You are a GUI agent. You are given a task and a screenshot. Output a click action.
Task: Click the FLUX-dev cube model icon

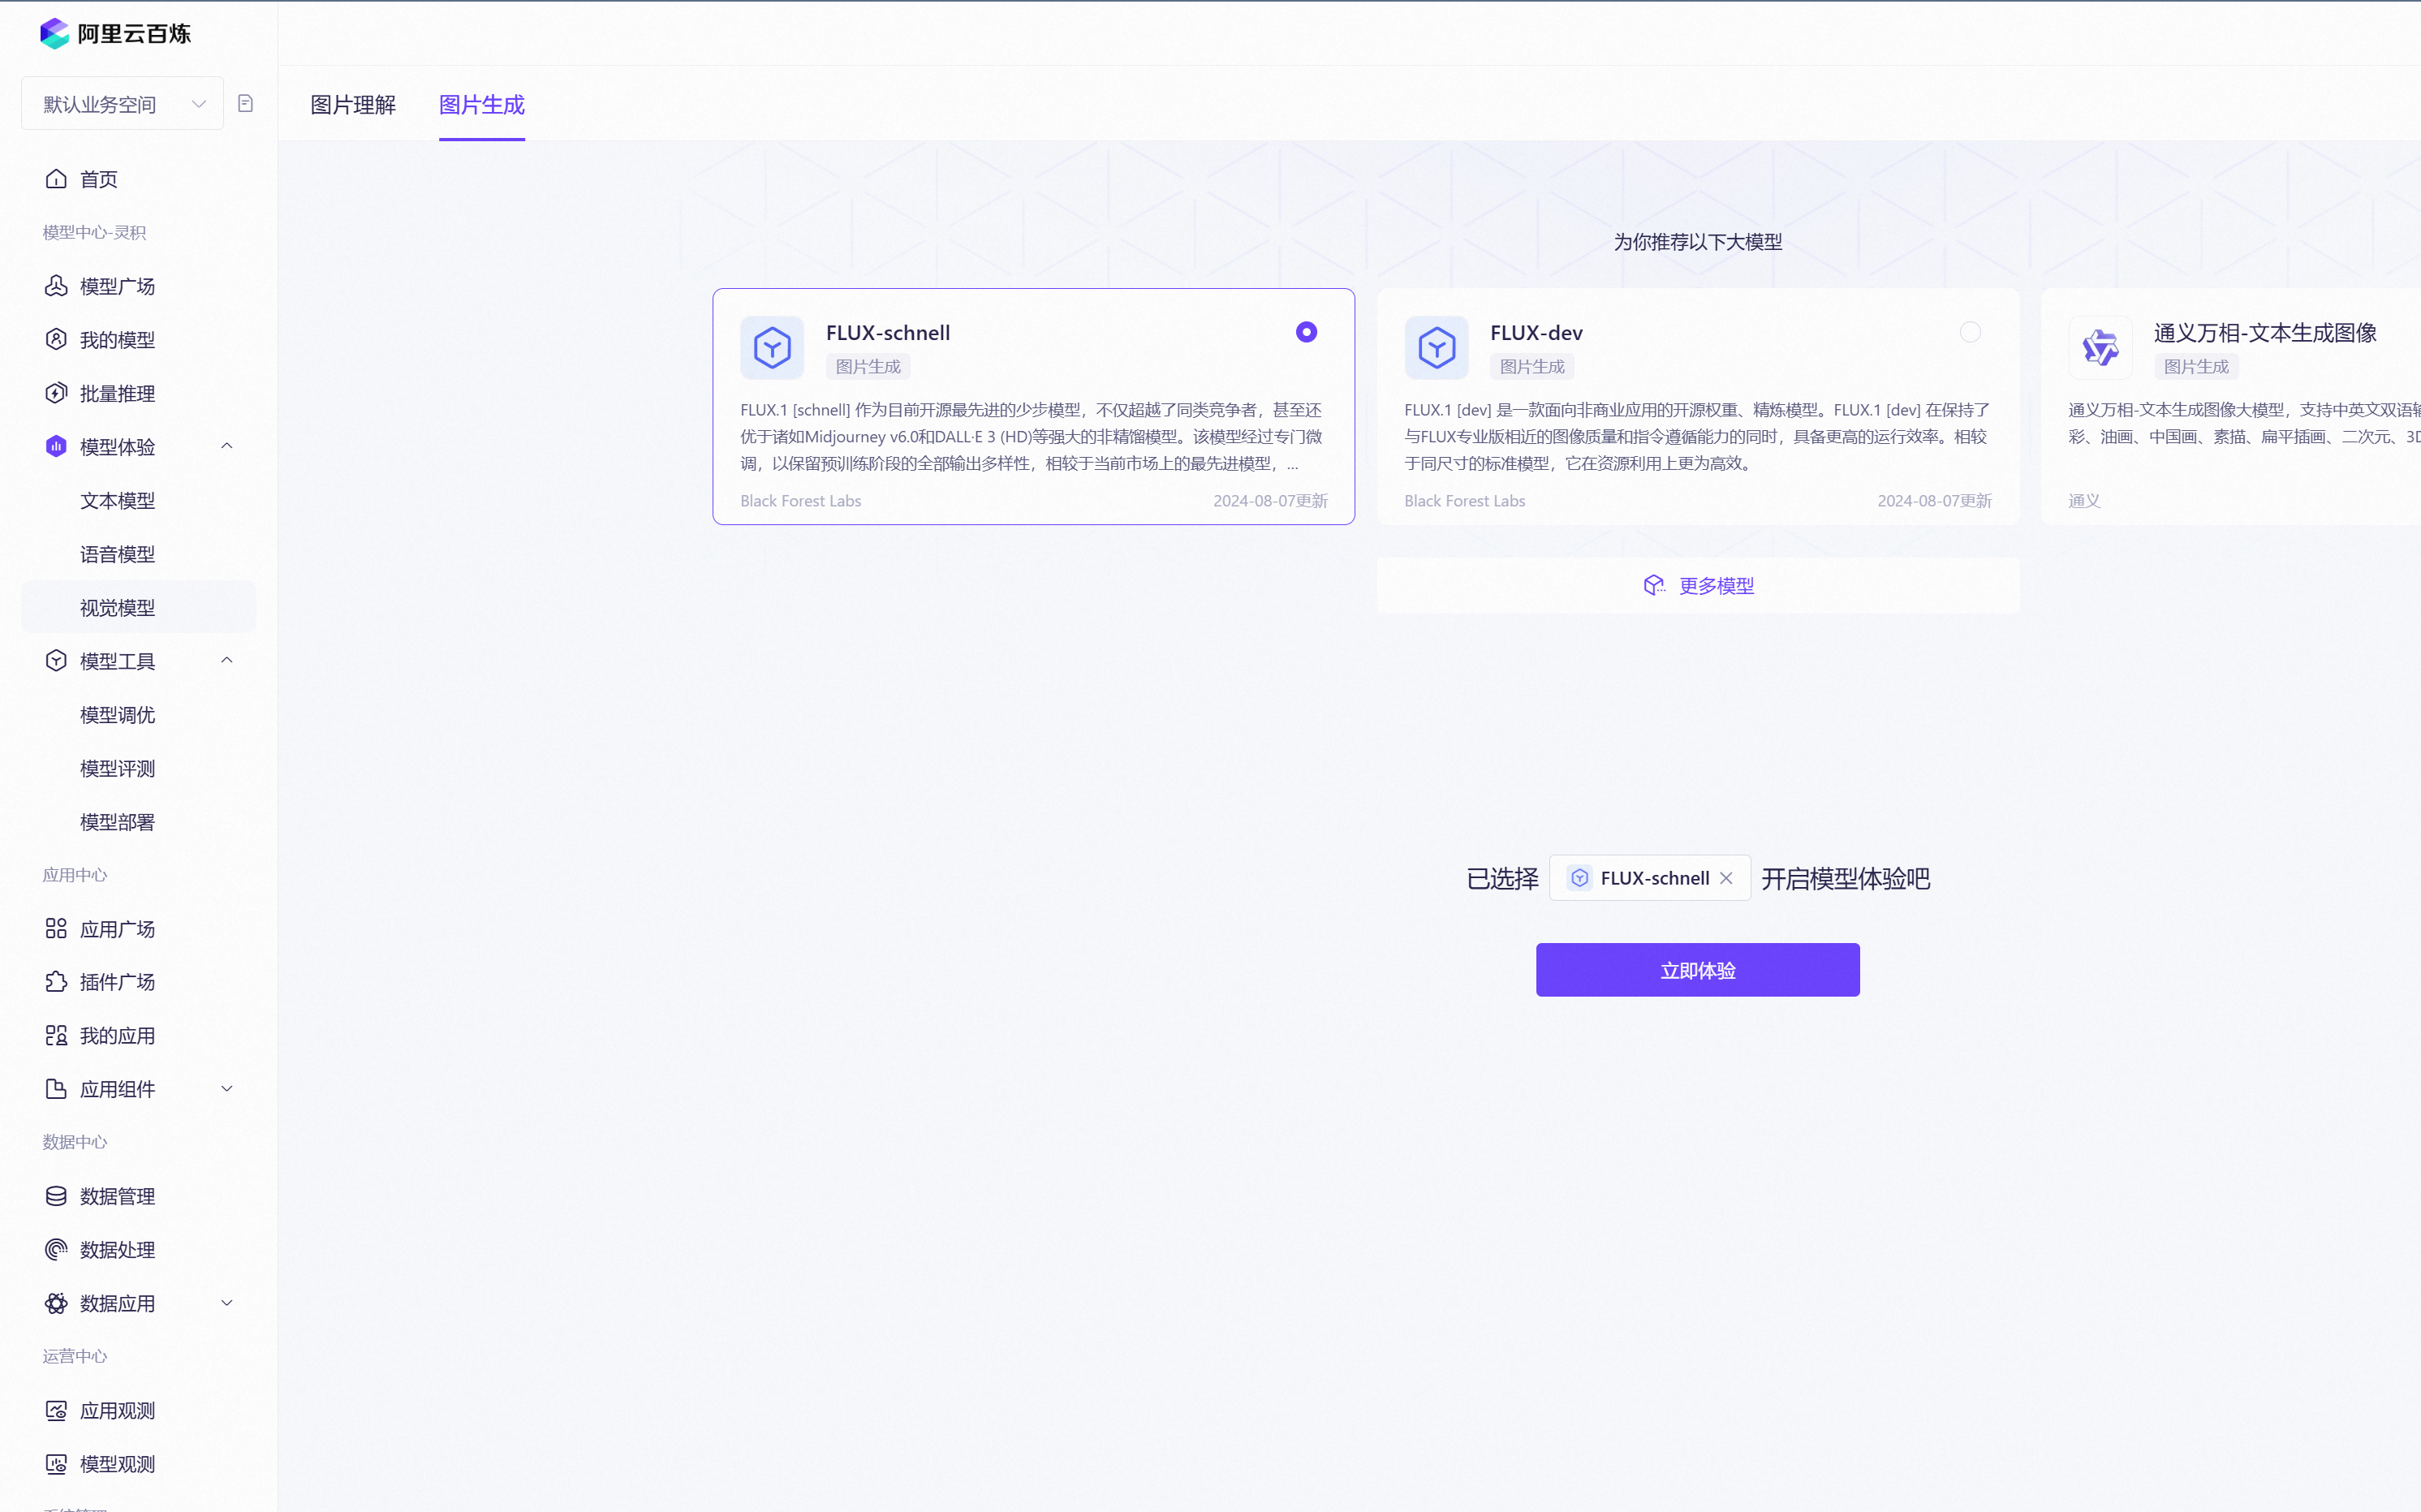click(x=1436, y=348)
